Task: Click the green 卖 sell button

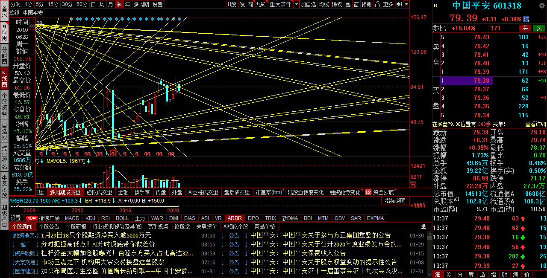Action: click(539, 28)
